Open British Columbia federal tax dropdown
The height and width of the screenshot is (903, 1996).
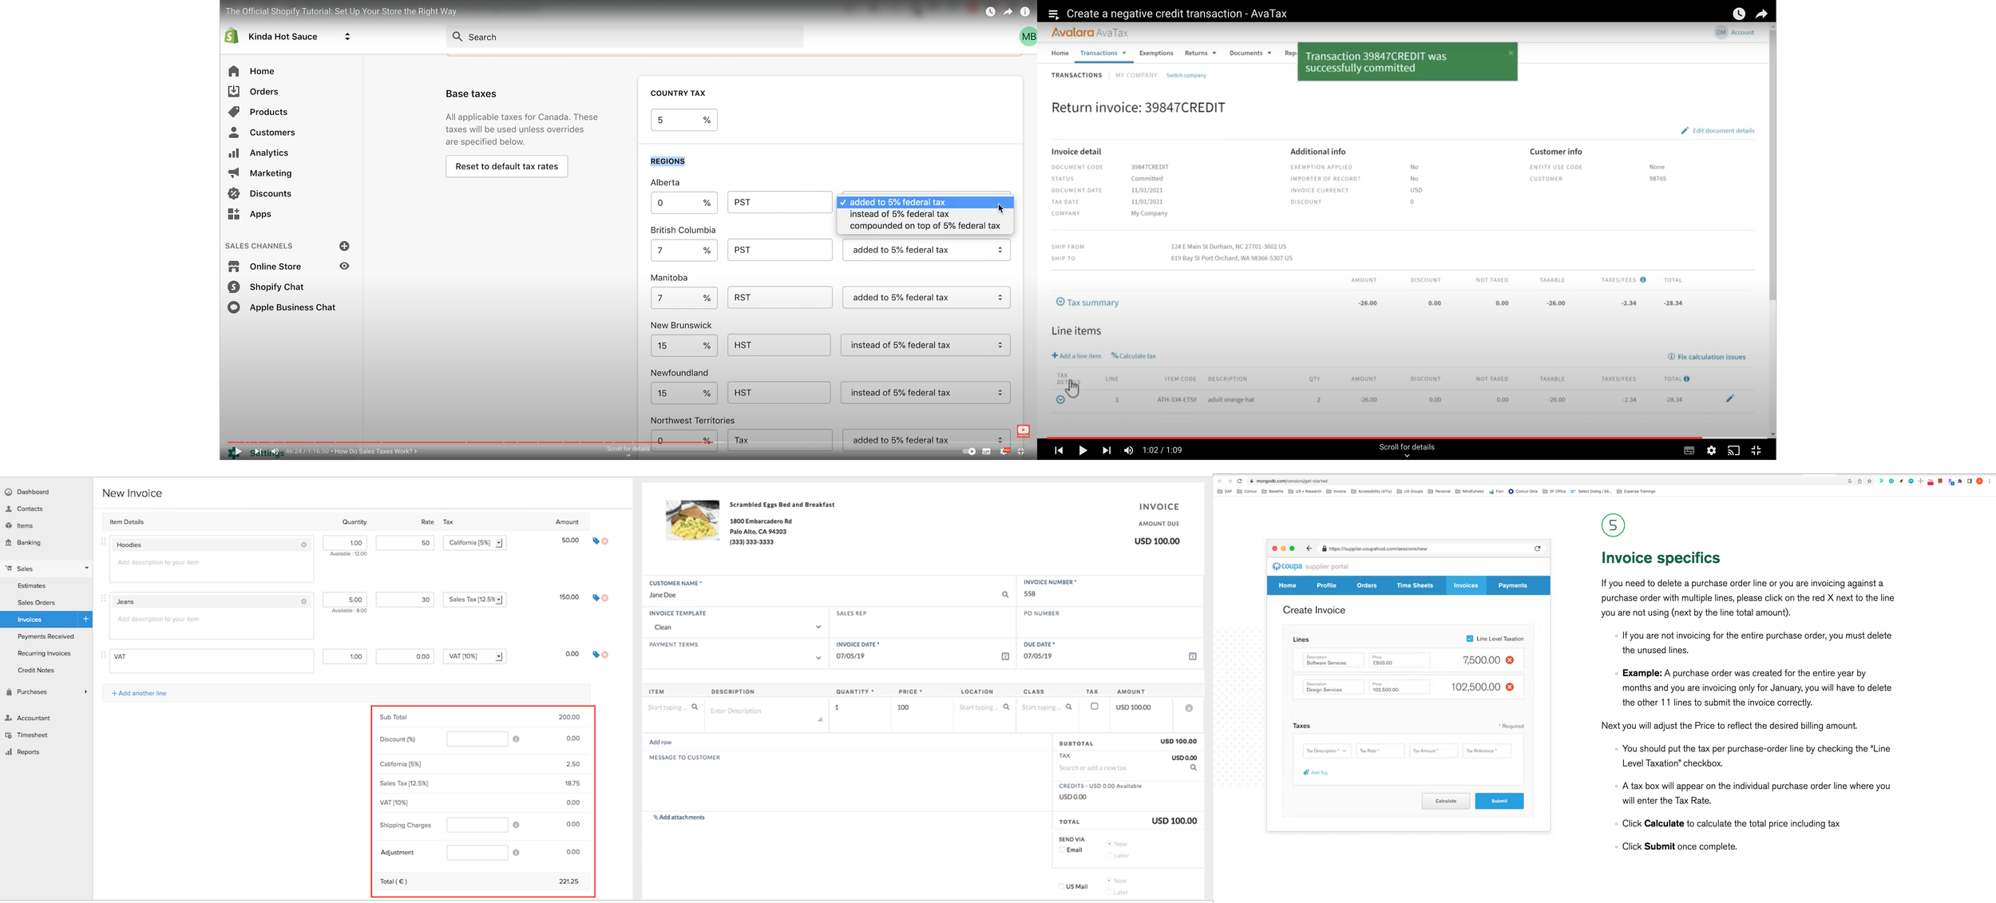[x=926, y=250]
